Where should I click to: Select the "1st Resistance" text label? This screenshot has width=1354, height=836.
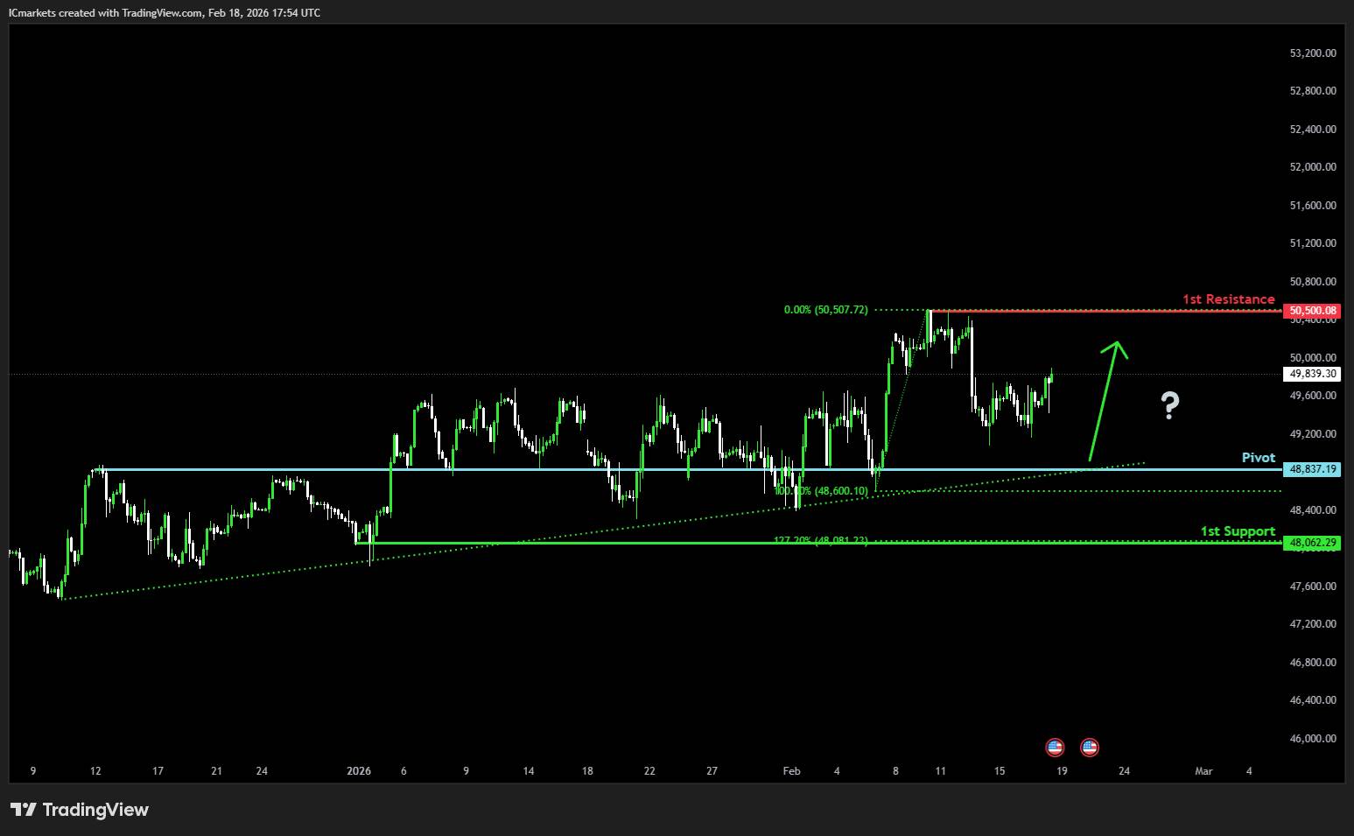1228,299
